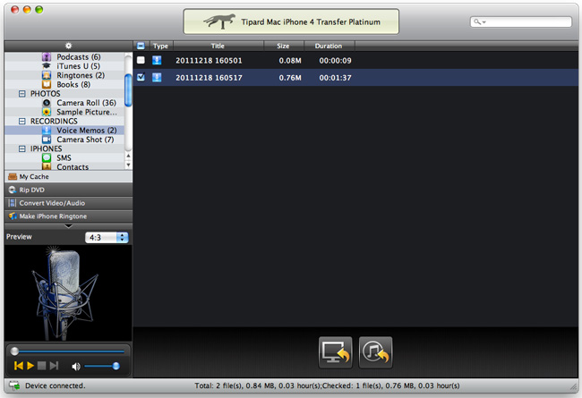Click the 00:01:37 duration cell
582x398 pixels.
(x=335, y=78)
